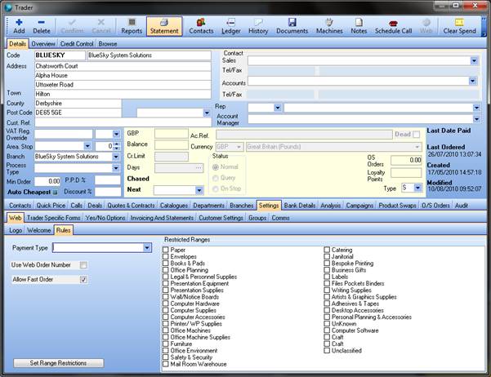Open the Branch dropdown

pos(116,157)
